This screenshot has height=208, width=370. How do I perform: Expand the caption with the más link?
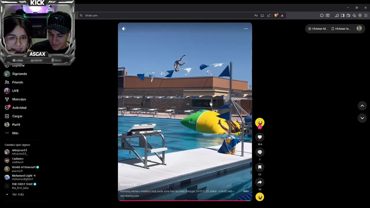[246, 191]
